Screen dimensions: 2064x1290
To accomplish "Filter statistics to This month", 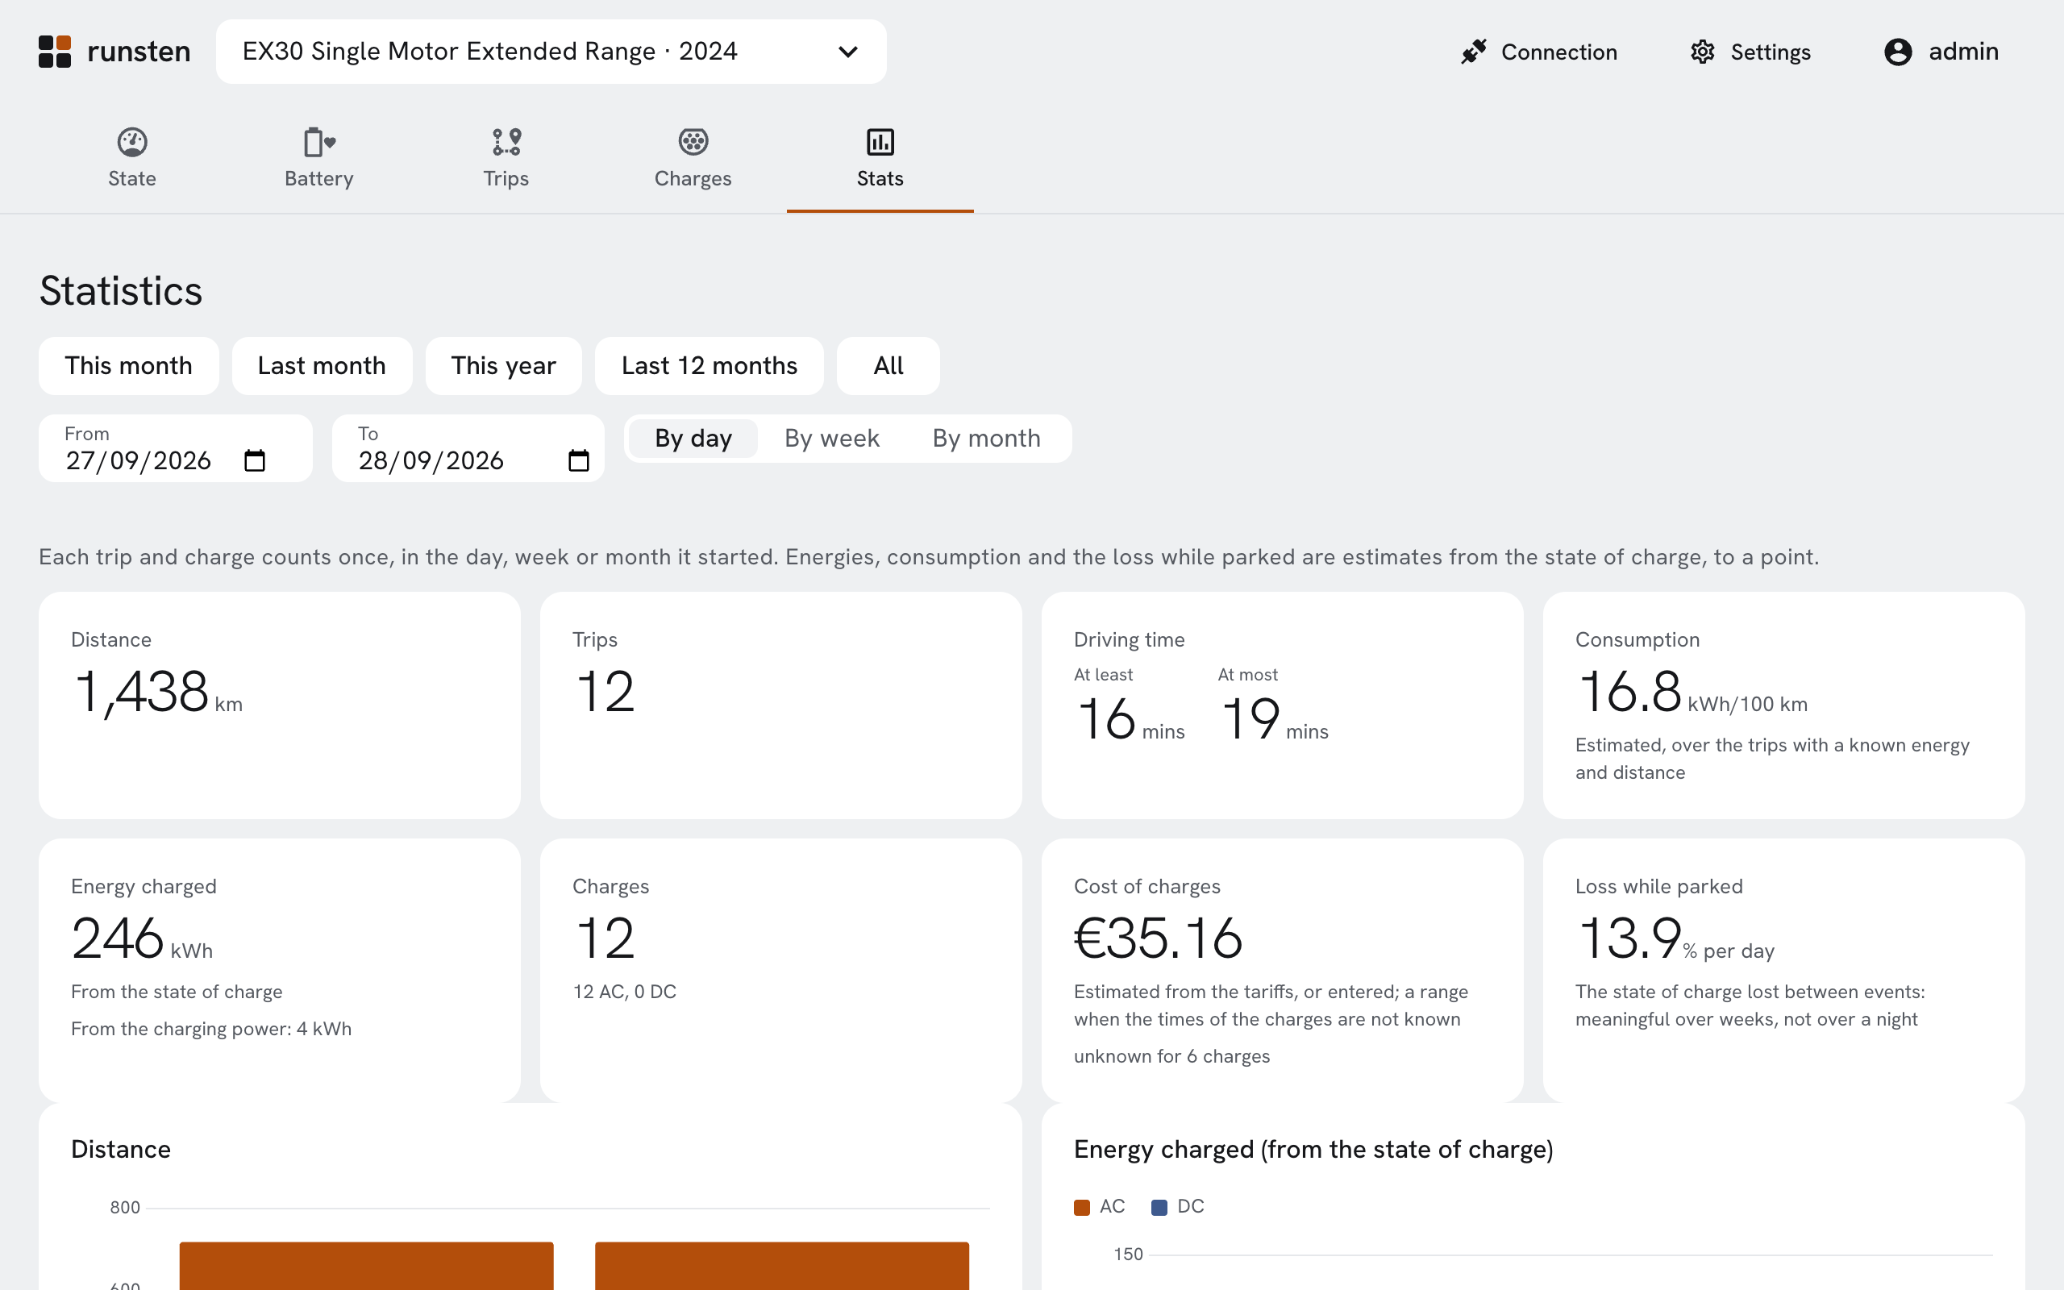I will [x=129, y=366].
